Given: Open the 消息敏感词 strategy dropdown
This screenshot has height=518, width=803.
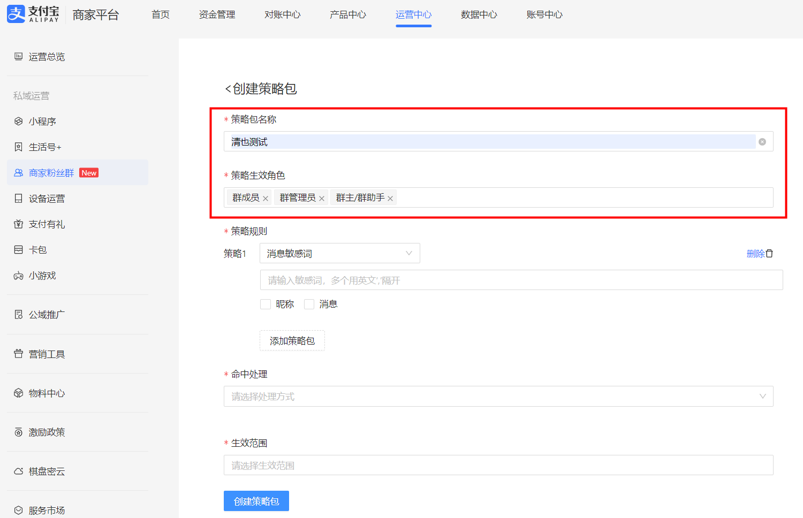Looking at the screenshot, I should tap(339, 253).
